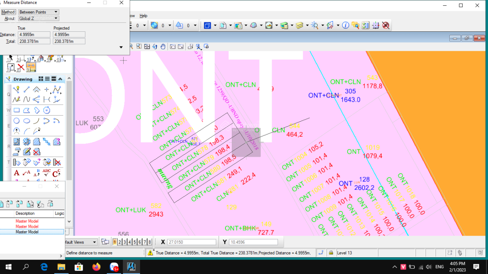Expand the Default Views dropdown
The width and height of the screenshot is (488, 274).
click(94, 242)
